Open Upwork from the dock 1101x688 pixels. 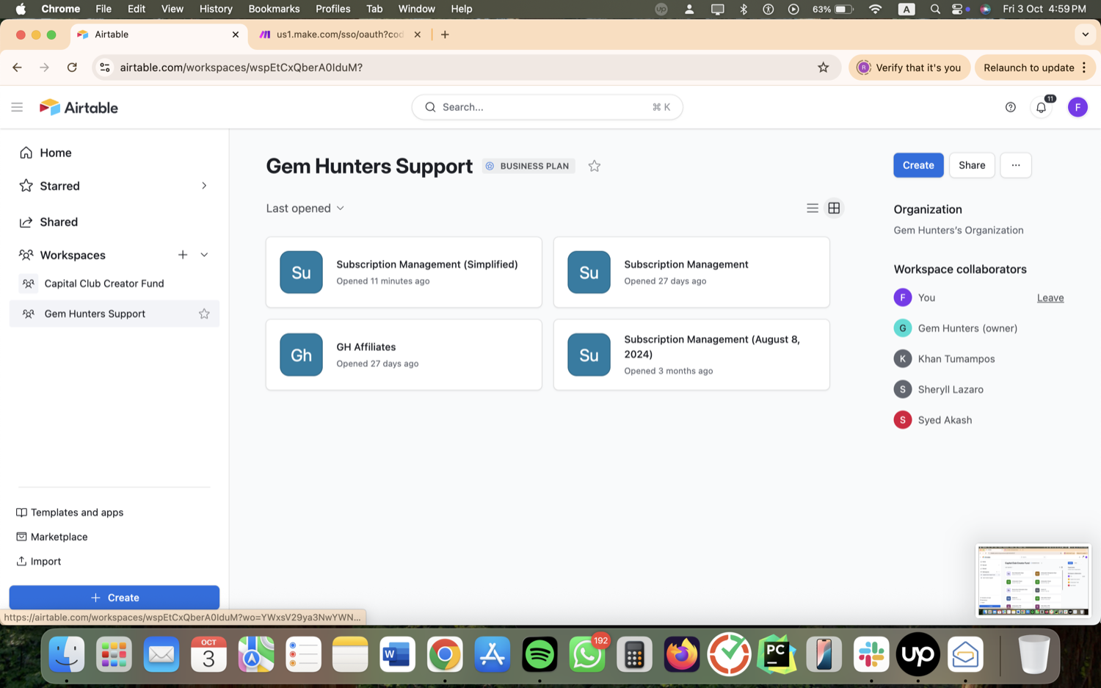coord(918,654)
